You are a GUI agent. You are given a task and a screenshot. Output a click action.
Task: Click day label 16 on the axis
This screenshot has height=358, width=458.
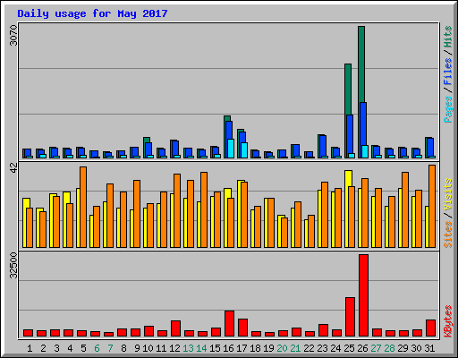(228, 348)
